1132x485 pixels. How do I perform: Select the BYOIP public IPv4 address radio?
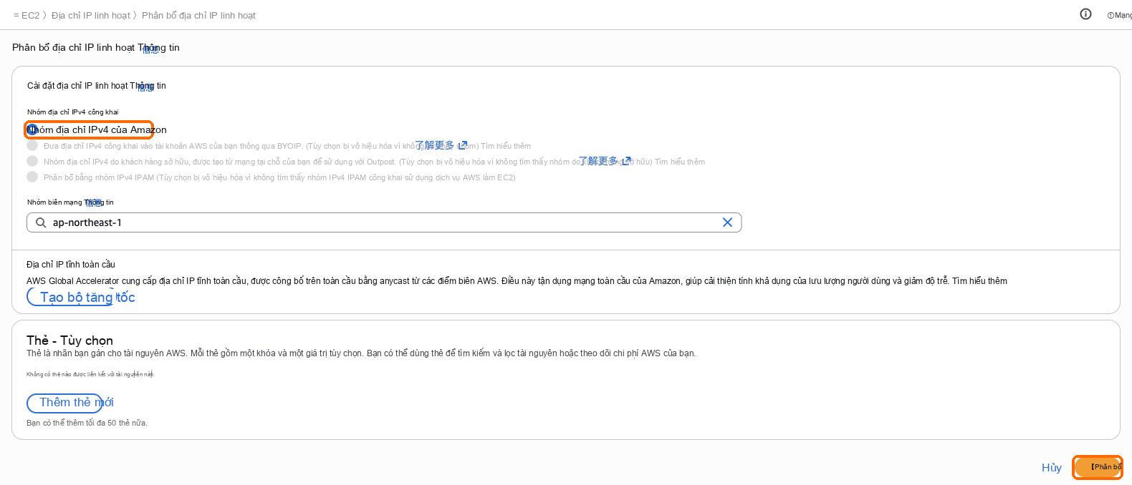(x=32, y=145)
